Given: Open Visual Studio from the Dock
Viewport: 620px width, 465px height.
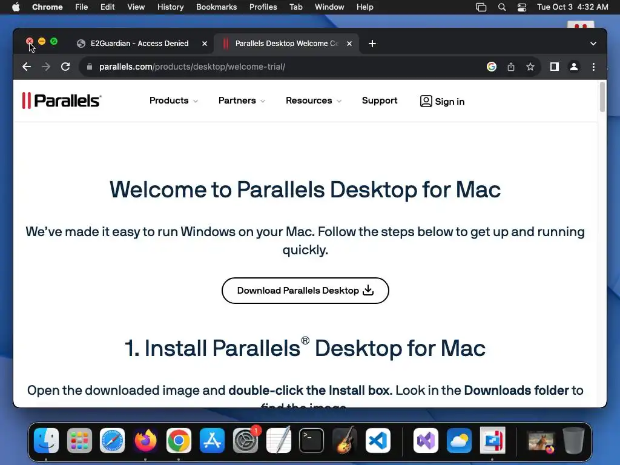Looking at the screenshot, I should tap(426, 441).
